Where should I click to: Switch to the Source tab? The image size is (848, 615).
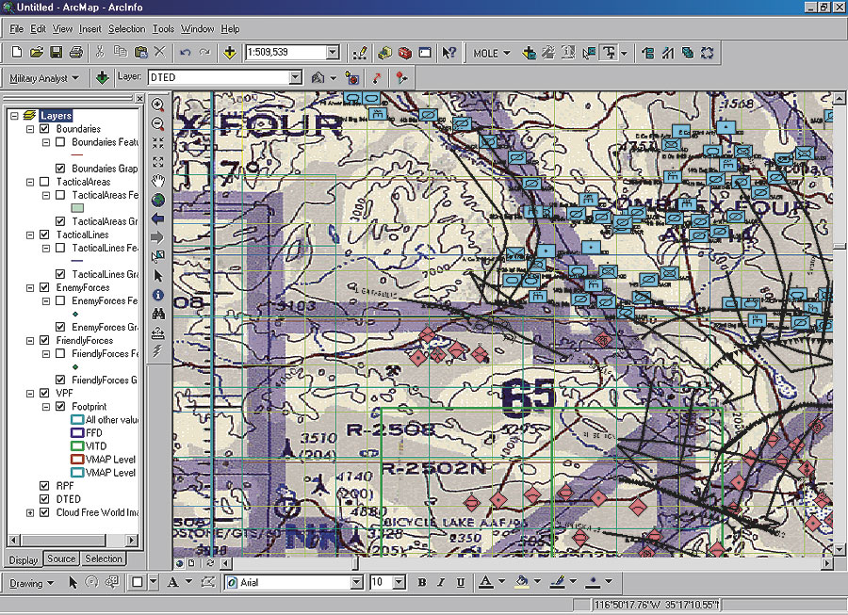(x=60, y=558)
